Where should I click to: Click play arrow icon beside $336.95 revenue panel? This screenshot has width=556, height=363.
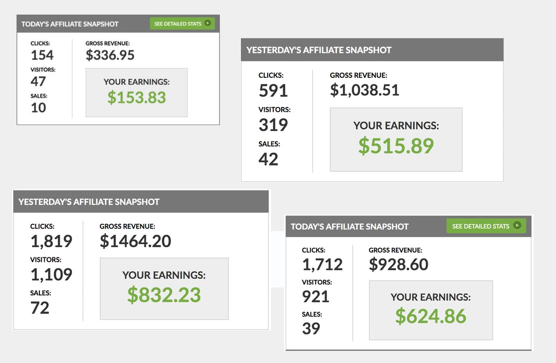(208, 23)
